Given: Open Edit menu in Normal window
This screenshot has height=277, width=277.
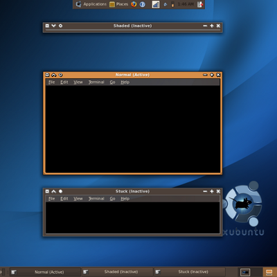Looking at the screenshot, I should [x=64, y=82].
